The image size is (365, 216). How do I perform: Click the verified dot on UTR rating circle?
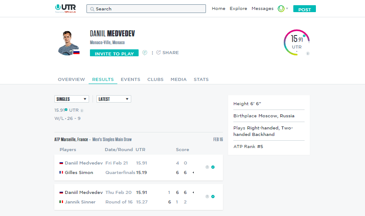click(304, 36)
